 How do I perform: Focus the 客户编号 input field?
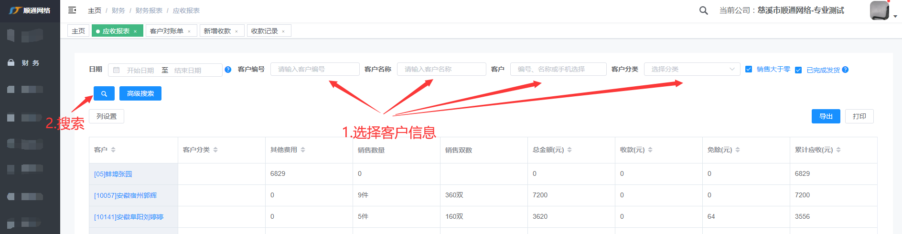[315, 69]
